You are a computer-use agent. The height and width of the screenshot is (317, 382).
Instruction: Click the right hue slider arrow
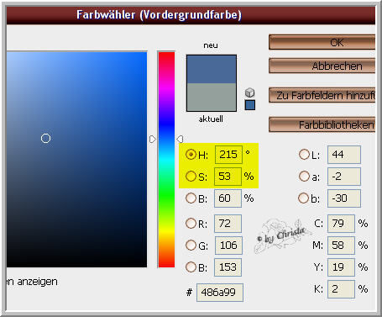click(180, 139)
